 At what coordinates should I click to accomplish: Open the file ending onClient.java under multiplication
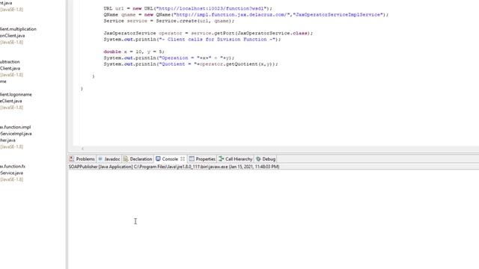tap(12, 36)
